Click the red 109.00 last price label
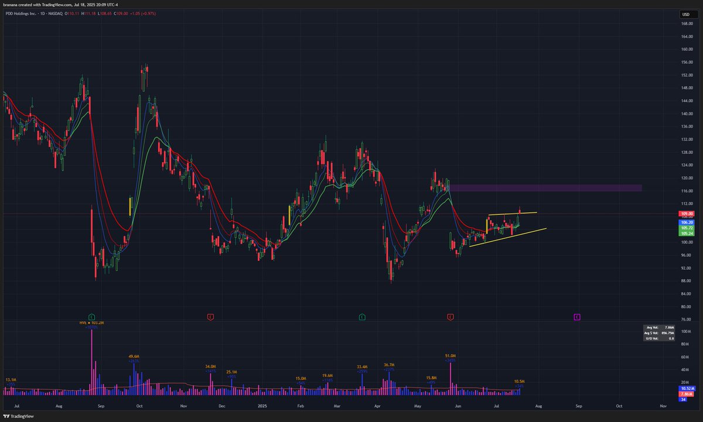 [x=687, y=214]
